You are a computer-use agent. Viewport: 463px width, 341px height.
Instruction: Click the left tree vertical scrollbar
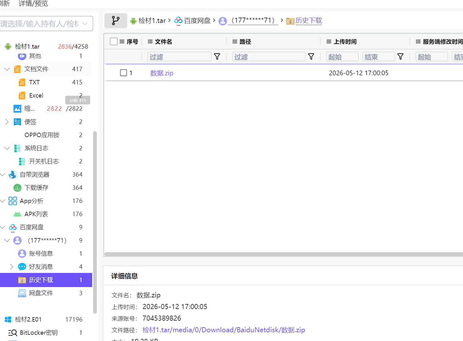coord(95,222)
